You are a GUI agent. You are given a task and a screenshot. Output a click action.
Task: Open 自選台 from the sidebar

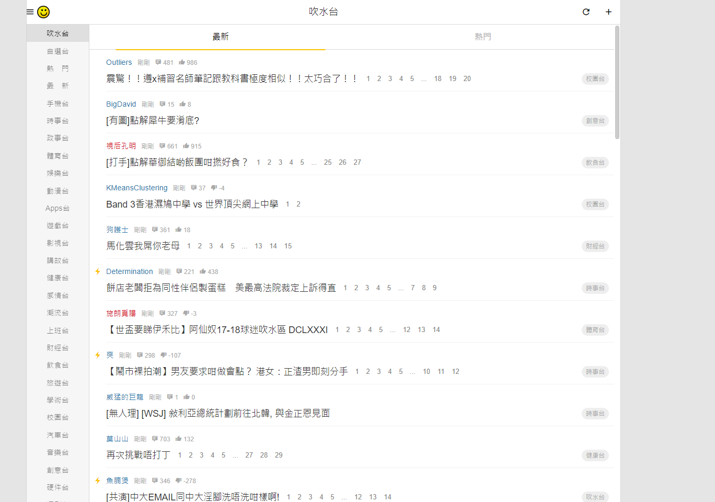pos(57,51)
